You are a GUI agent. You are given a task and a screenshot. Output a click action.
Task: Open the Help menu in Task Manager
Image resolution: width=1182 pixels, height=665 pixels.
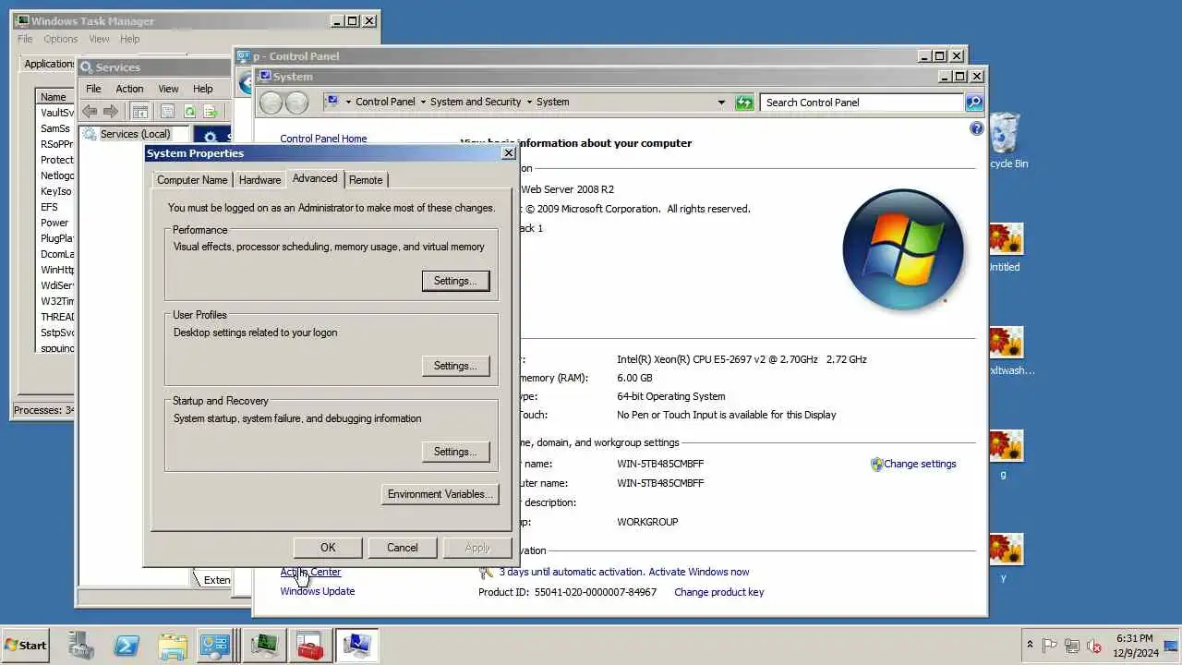(x=130, y=39)
